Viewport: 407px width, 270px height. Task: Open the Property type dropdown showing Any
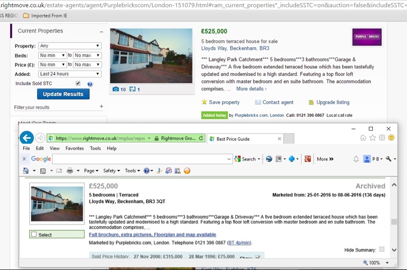click(69, 45)
